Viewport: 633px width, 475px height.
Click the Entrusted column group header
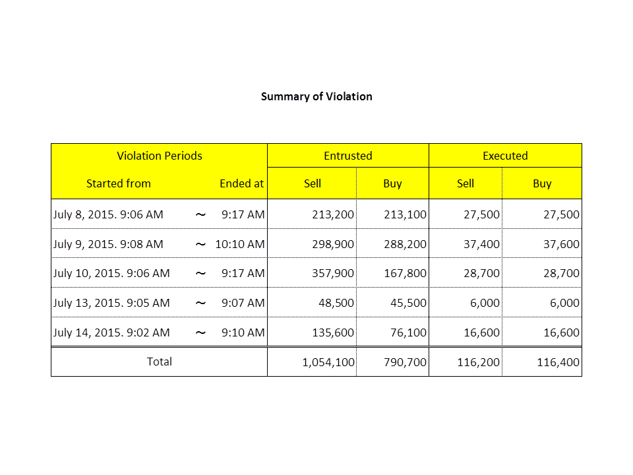347,156
